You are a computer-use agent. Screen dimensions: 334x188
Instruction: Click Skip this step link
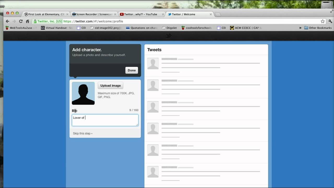tap(83, 133)
